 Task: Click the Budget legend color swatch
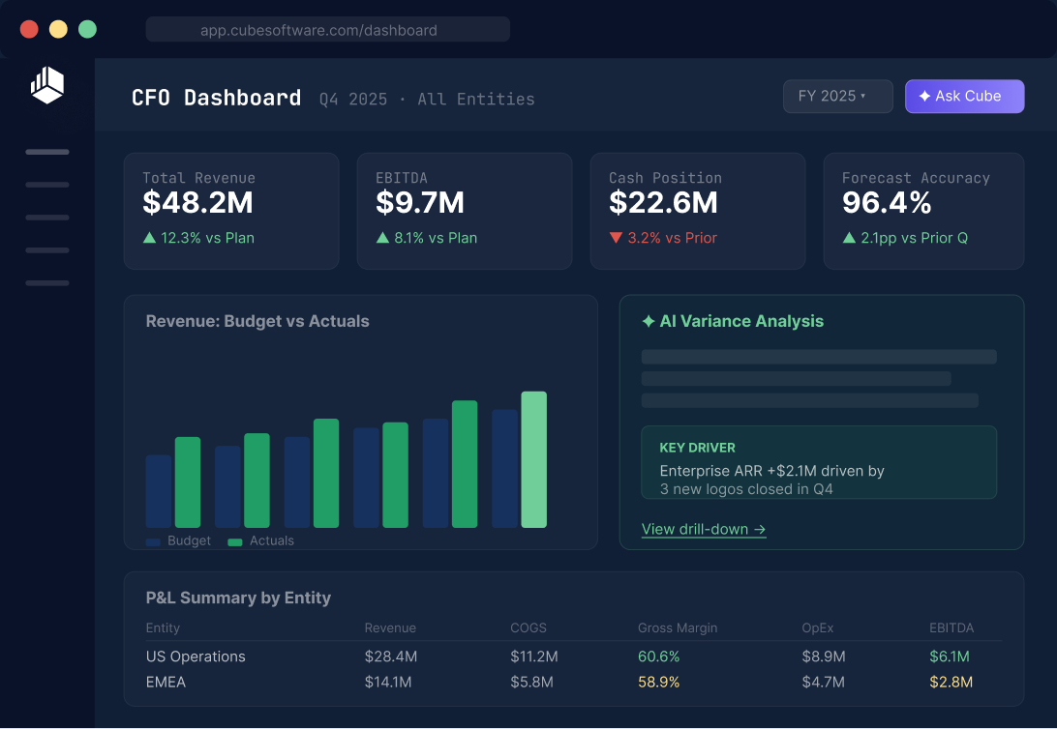point(153,541)
